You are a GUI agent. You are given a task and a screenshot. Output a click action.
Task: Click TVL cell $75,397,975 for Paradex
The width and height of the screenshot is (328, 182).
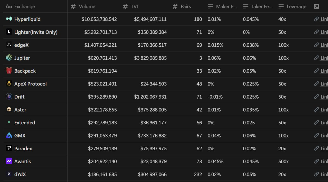coord(153,148)
